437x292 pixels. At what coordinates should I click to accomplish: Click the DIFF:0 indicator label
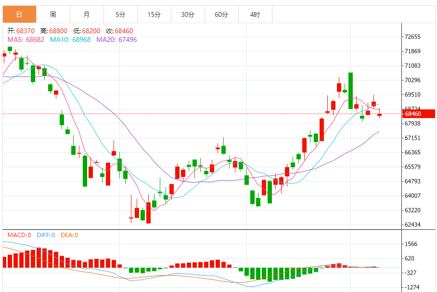click(x=46, y=235)
